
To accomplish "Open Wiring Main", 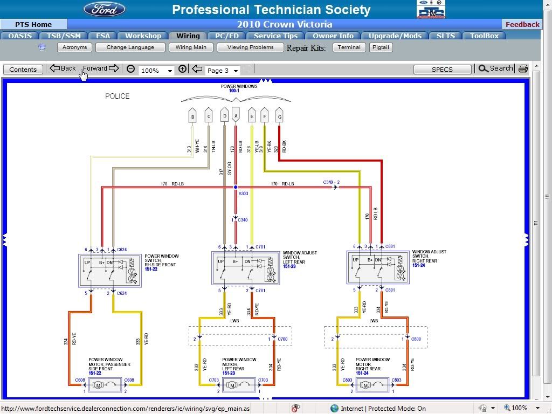I will [x=191, y=47].
